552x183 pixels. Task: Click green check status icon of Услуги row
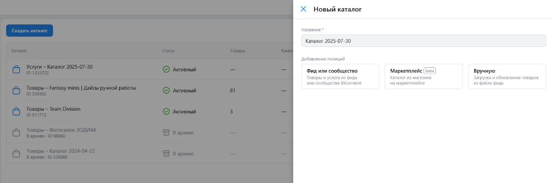point(166,69)
